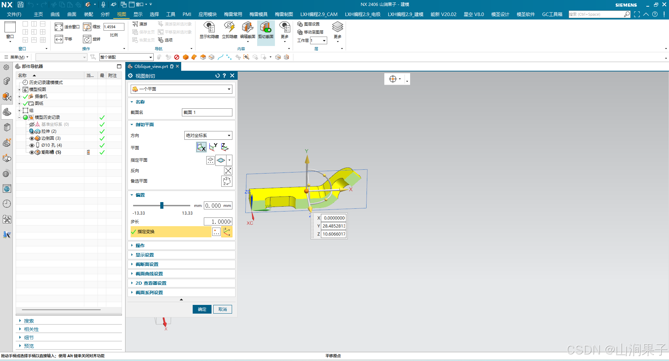Toggle the 图纸 check mark

pos(25,103)
